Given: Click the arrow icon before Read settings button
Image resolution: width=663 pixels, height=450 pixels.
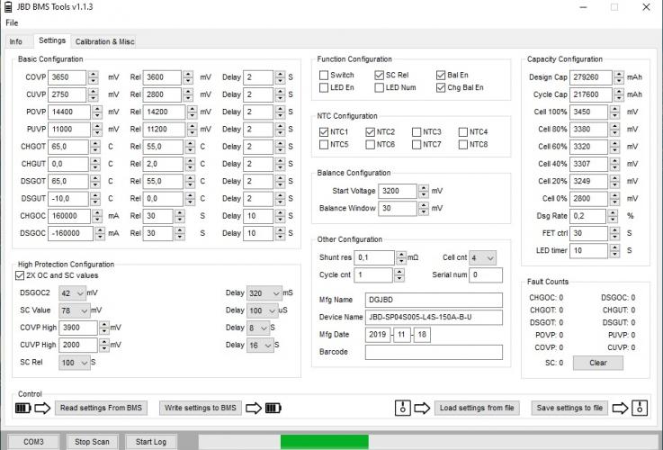Looking at the screenshot, I should click(x=43, y=408).
